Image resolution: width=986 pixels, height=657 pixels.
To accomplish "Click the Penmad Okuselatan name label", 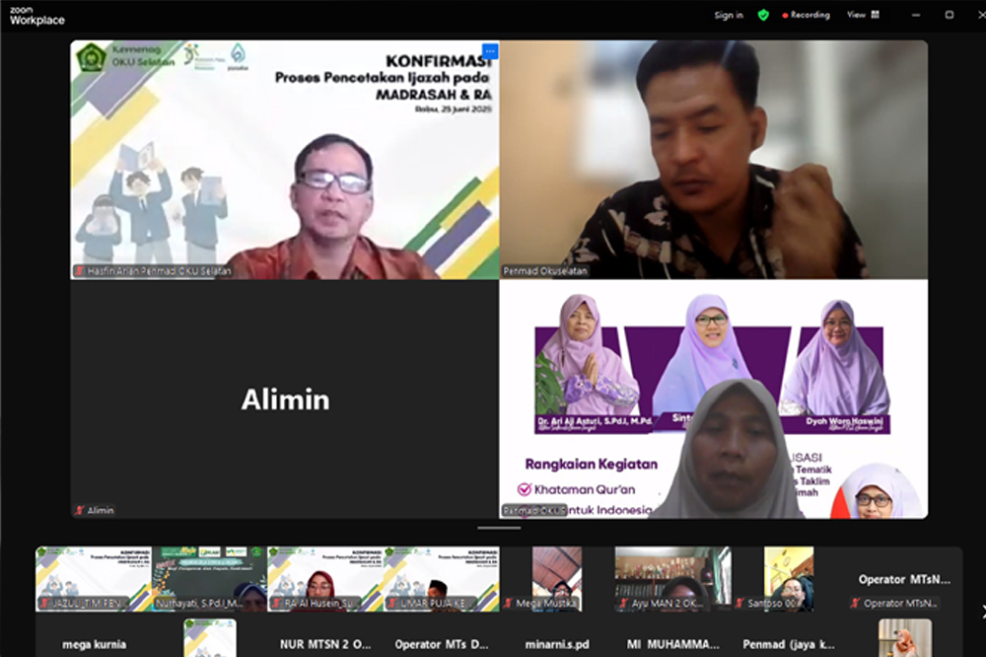I will [545, 271].
